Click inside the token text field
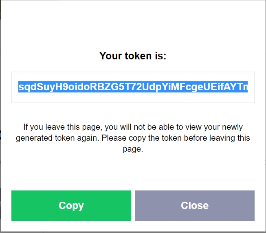The width and height of the screenshot is (266, 233). pyautogui.click(x=133, y=87)
